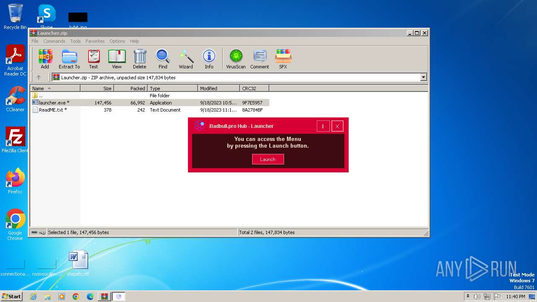This screenshot has height=302, width=537.
Task: Click the Badbull.pro Hub logo icon
Action: (x=200, y=126)
